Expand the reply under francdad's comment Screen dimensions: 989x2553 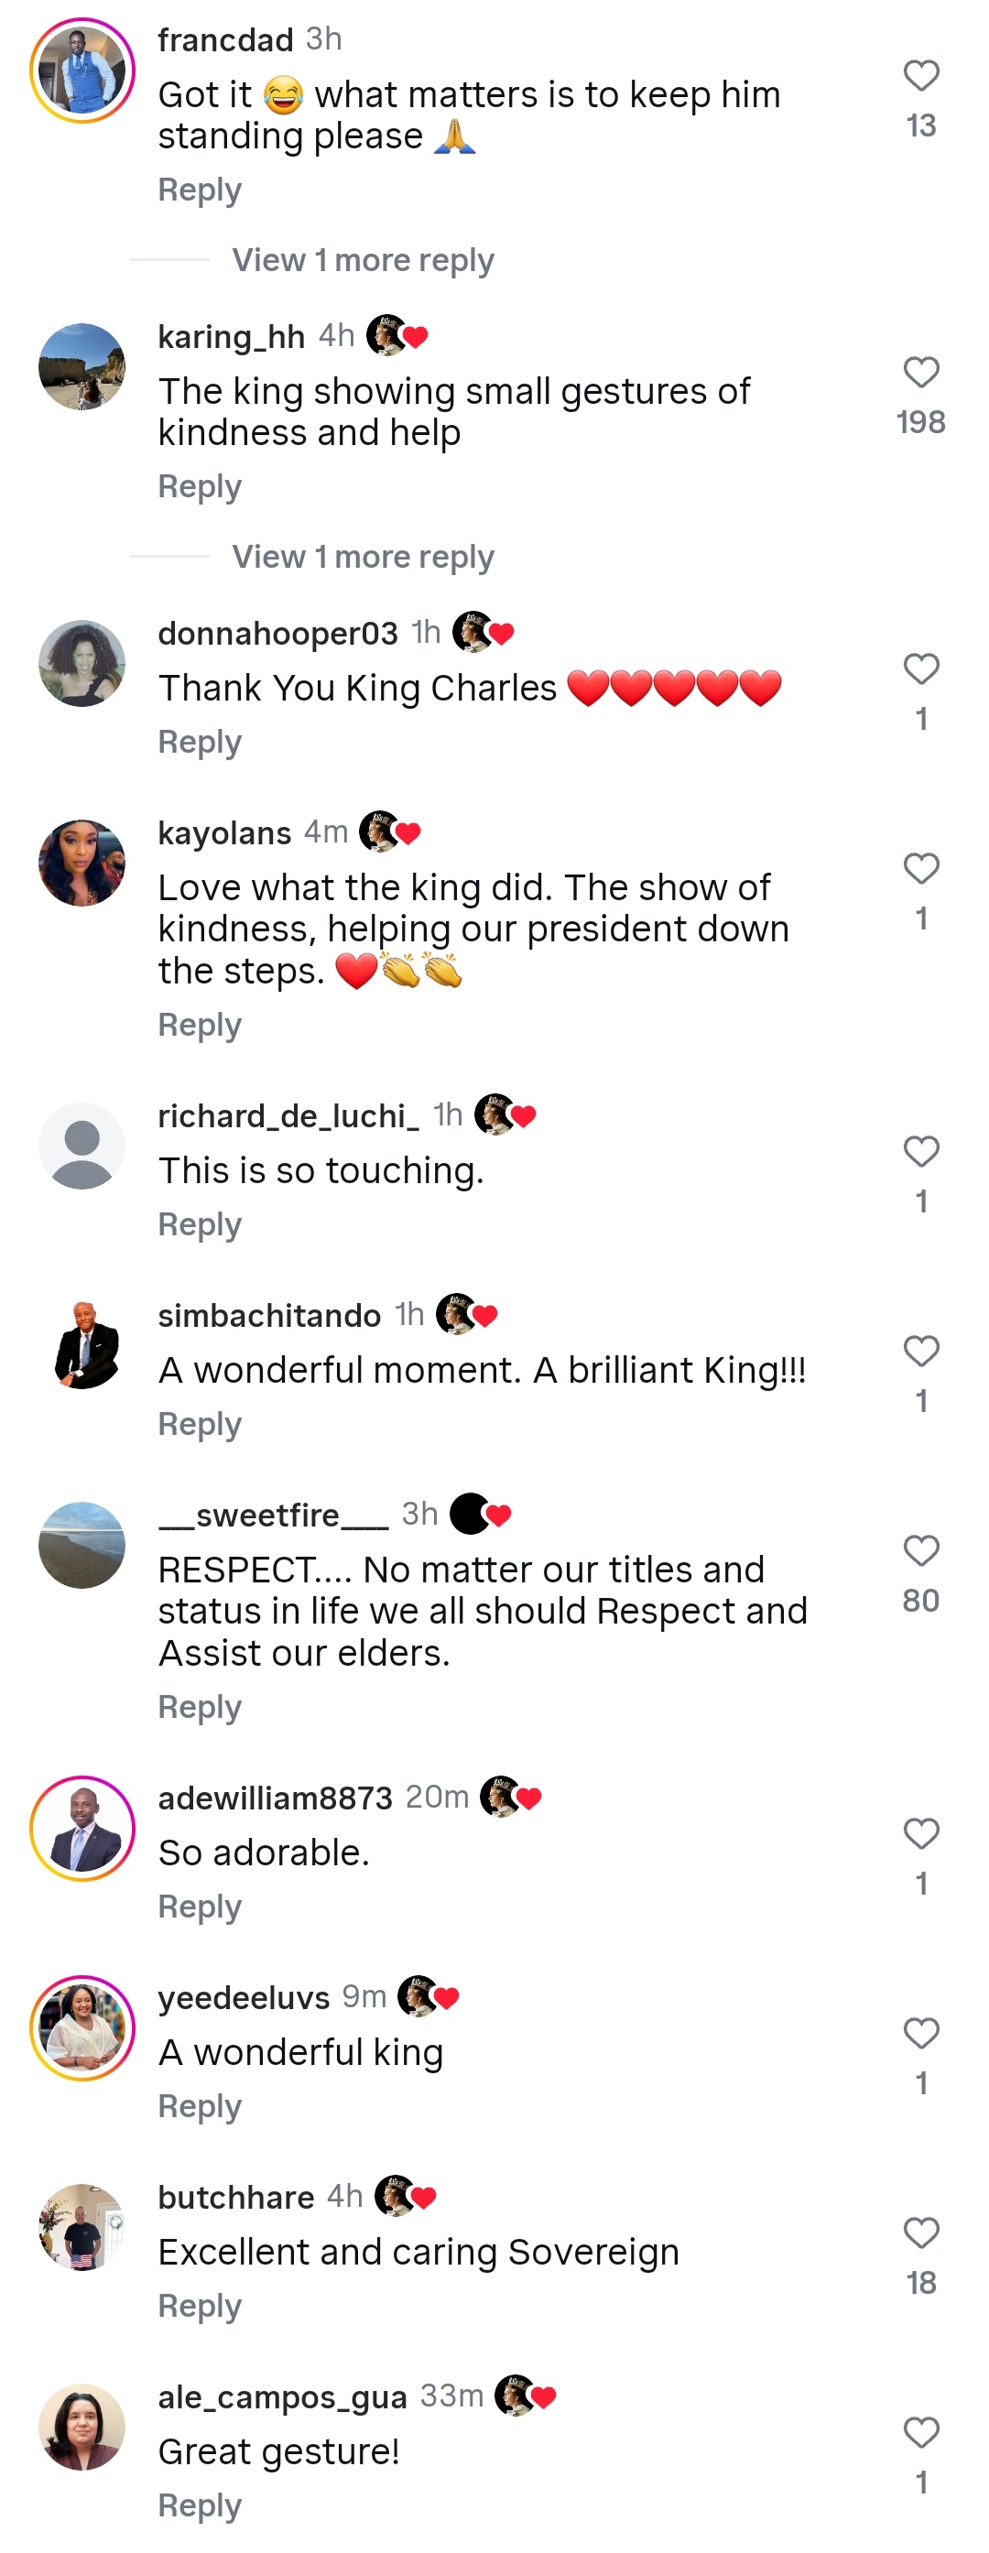pyautogui.click(x=363, y=258)
